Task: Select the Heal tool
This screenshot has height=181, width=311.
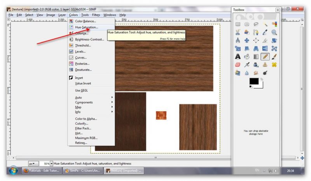Action: pyautogui.click(x=274, y=65)
